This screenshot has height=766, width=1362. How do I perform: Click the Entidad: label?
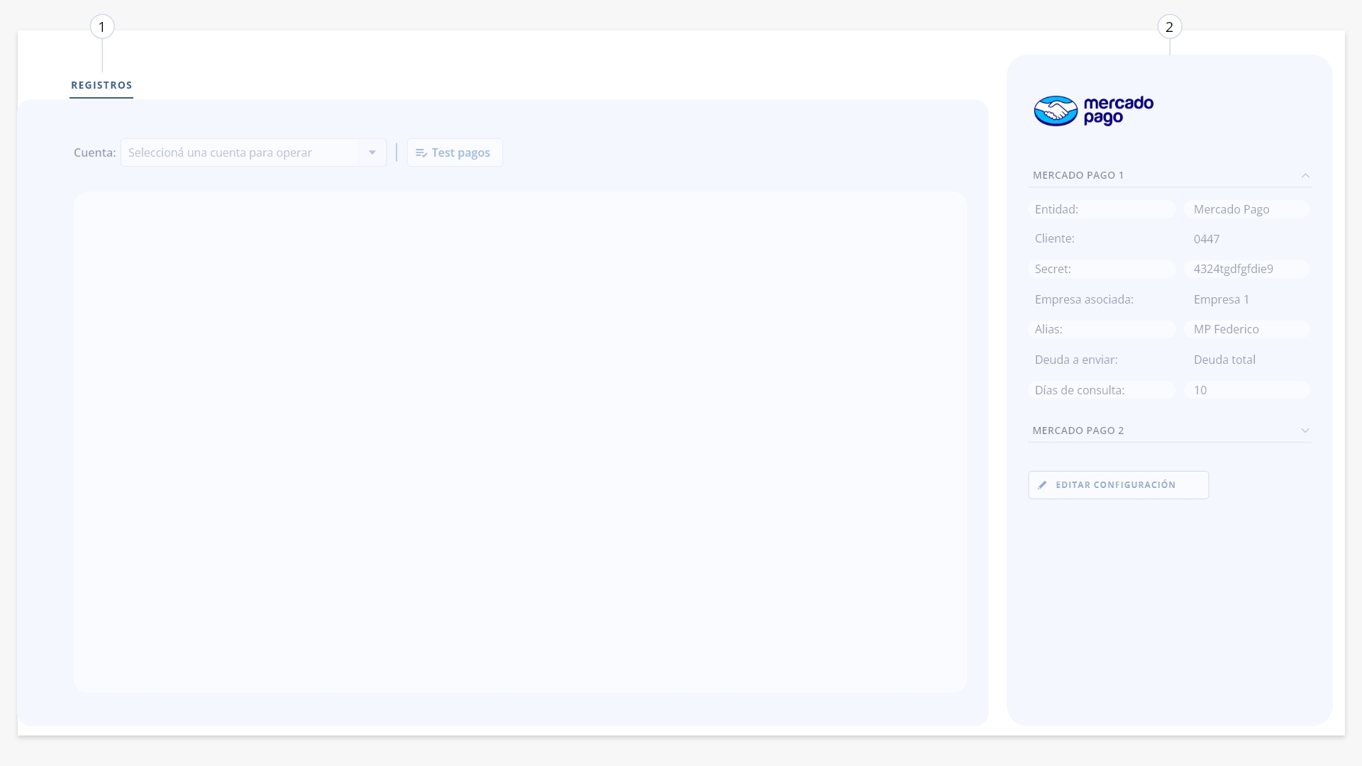(1056, 209)
